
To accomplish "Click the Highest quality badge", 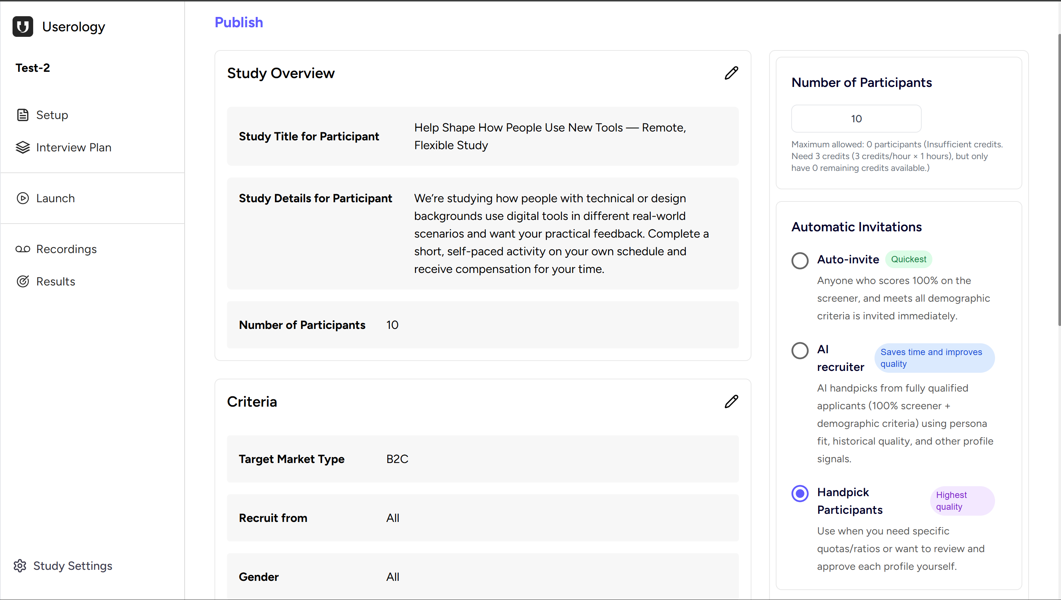I will [962, 500].
